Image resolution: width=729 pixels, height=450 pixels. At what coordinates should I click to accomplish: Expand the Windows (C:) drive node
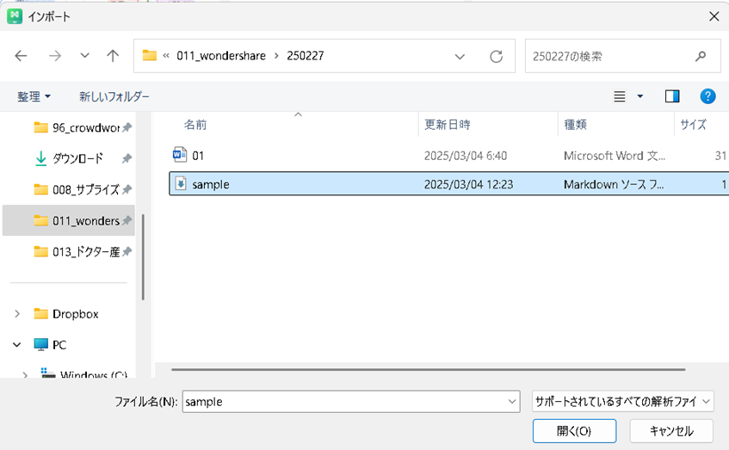click(x=25, y=374)
